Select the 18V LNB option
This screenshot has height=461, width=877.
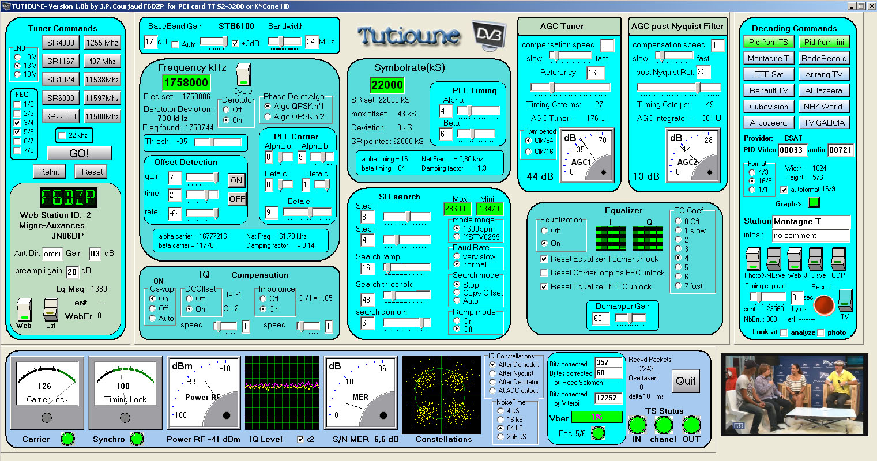point(18,74)
